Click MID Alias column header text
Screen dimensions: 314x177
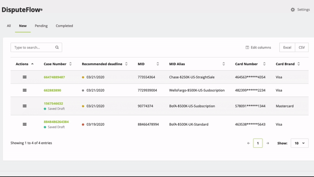coord(177,64)
